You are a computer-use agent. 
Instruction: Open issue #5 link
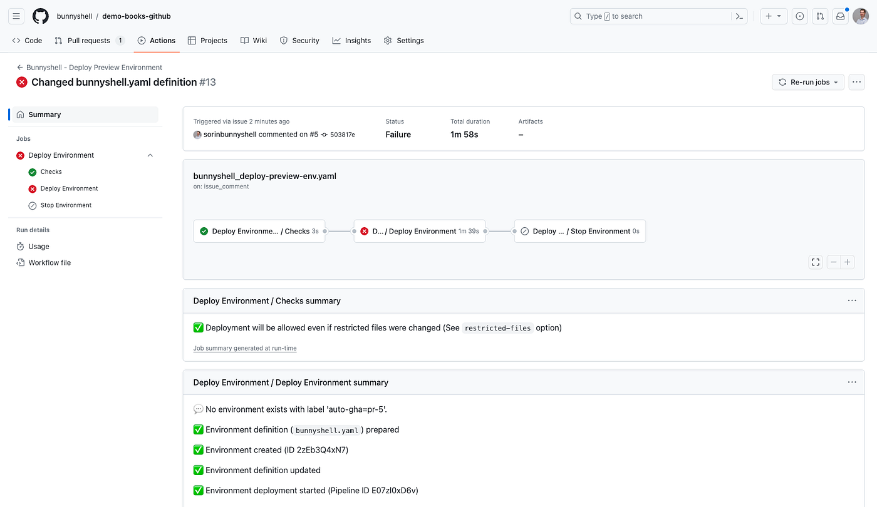314,135
